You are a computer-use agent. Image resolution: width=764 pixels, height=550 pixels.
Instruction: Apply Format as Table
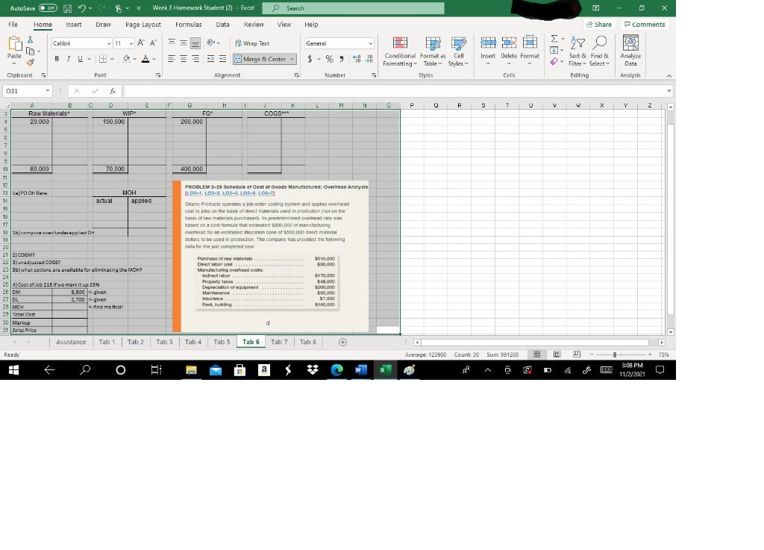[433, 52]
